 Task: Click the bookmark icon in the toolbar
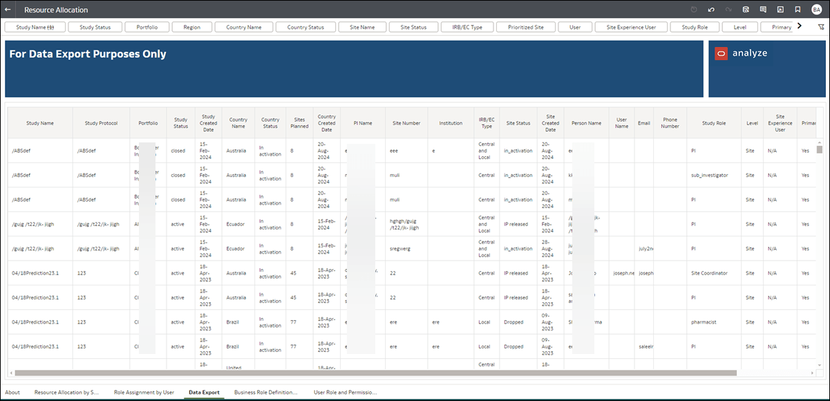(x=798, y=10)
